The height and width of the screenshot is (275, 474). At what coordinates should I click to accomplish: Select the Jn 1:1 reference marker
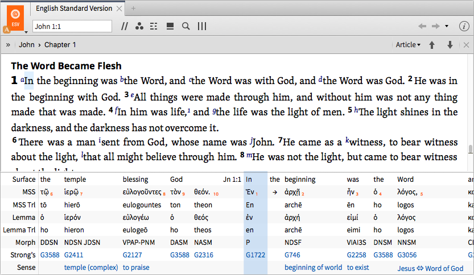(232, 180)
